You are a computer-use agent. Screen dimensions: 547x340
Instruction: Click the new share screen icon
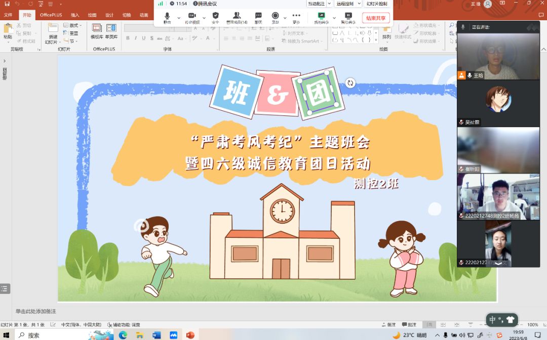click(x=321, y=18)
